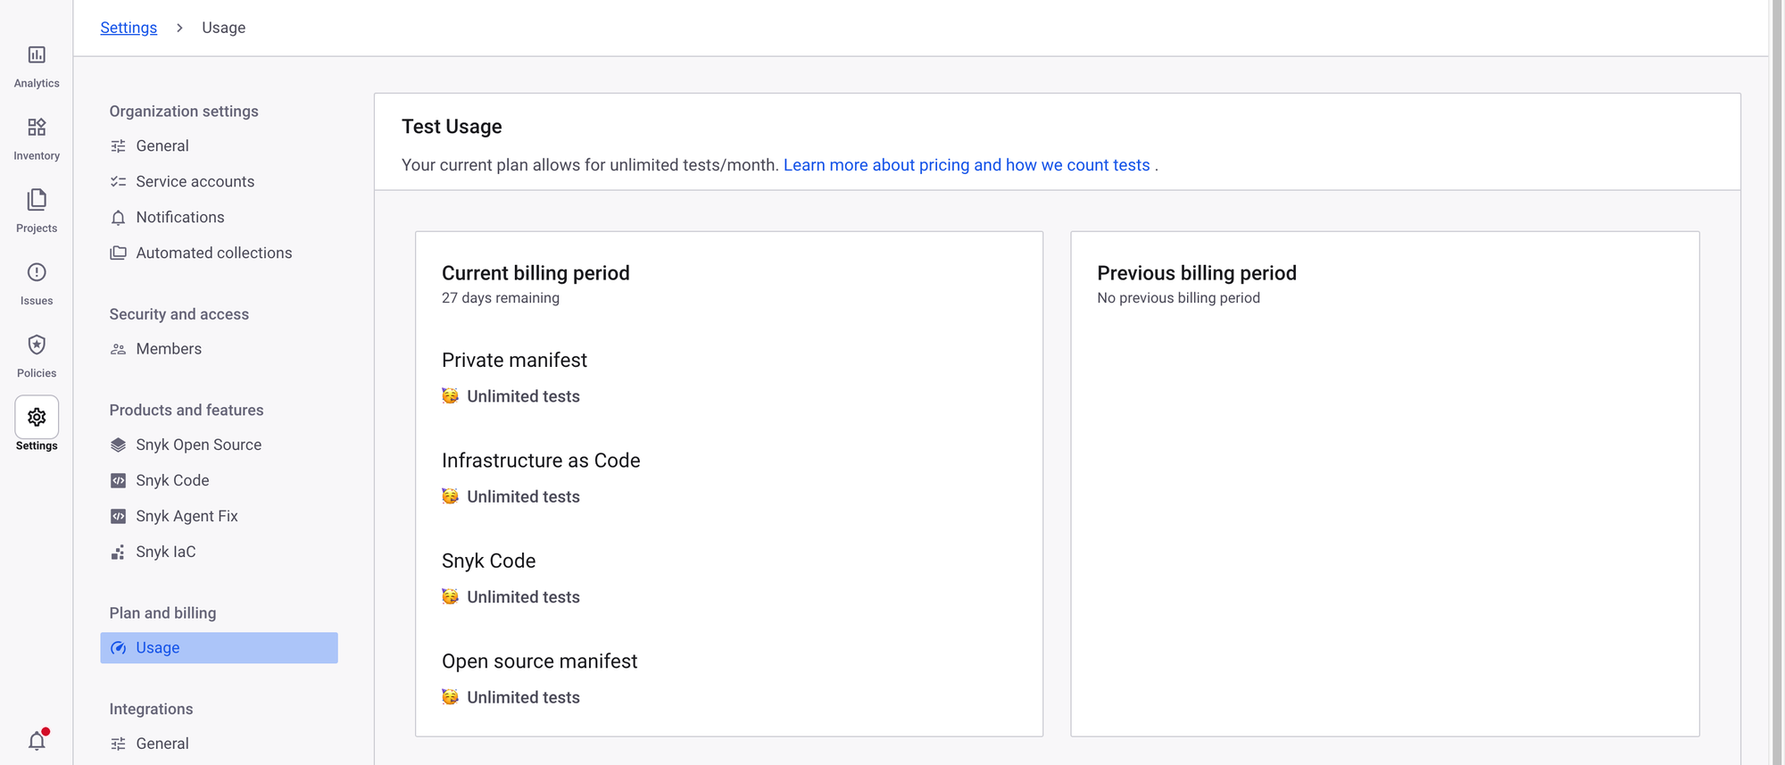Open the notifications bell with red dot
This screenshot has width=1785, height=765.
pos(37,740)
